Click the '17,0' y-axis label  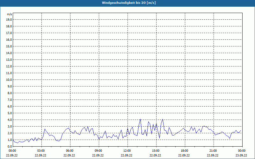[x=10, y=33]
